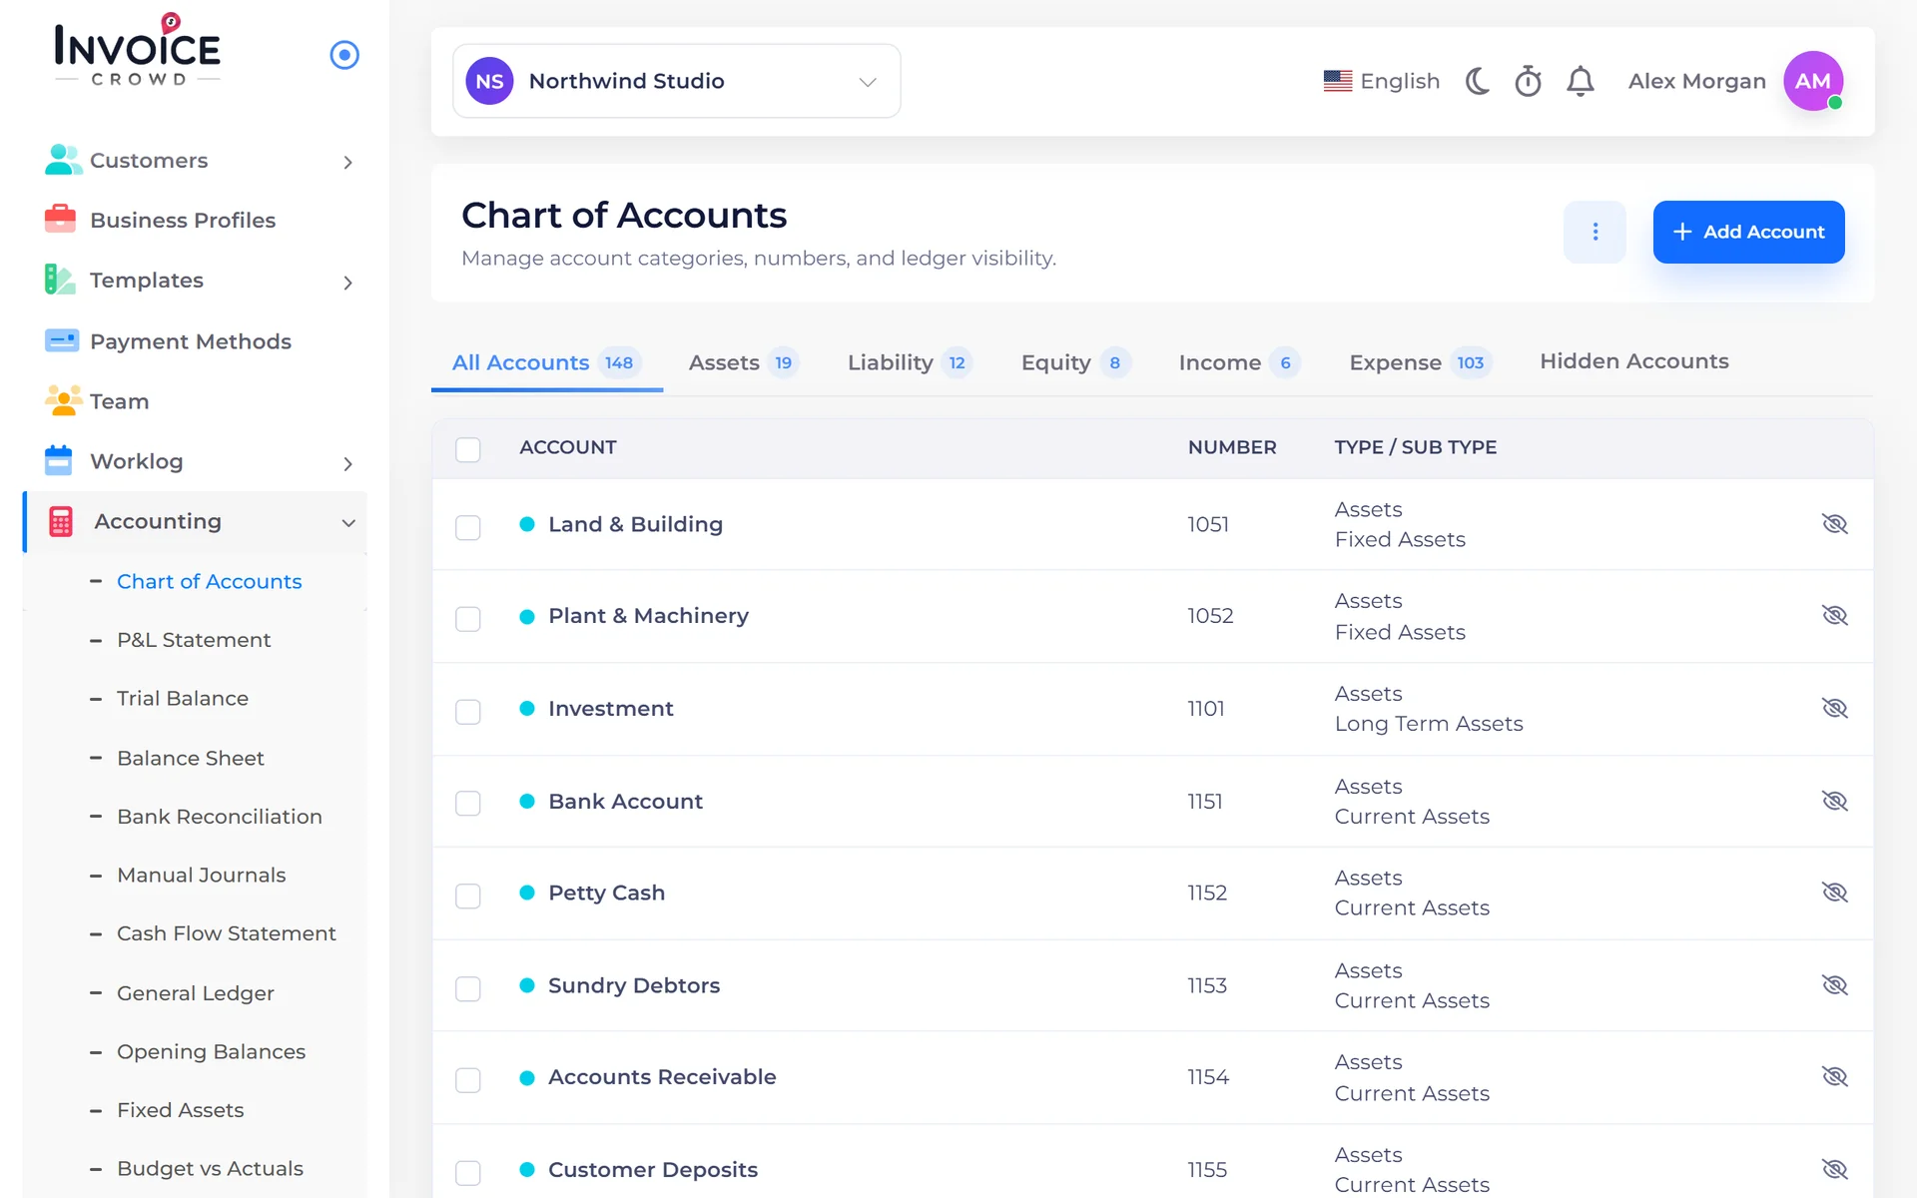Open notifications bell
This screenshot has height=1198, width=1917.
pyautogui.click(x=1581, y=81)
